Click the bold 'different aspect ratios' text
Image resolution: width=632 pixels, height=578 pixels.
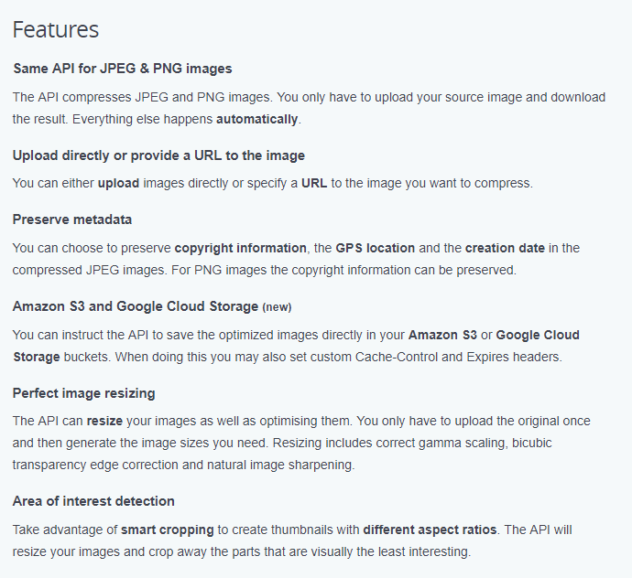point(430,530)
